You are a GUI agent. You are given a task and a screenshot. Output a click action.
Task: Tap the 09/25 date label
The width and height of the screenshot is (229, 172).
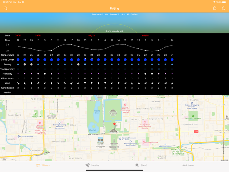coord(145,35)
